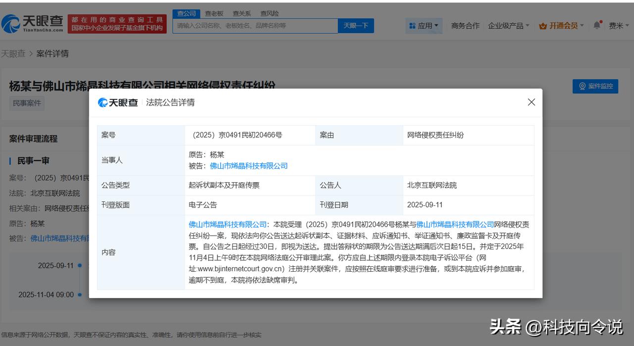This screenshot has width=634, height=346.
Task: Open the 应用 apps dropdown
Action: click(x=424, y=26)
